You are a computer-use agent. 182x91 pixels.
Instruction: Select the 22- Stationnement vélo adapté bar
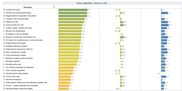[x=70, y=43]
